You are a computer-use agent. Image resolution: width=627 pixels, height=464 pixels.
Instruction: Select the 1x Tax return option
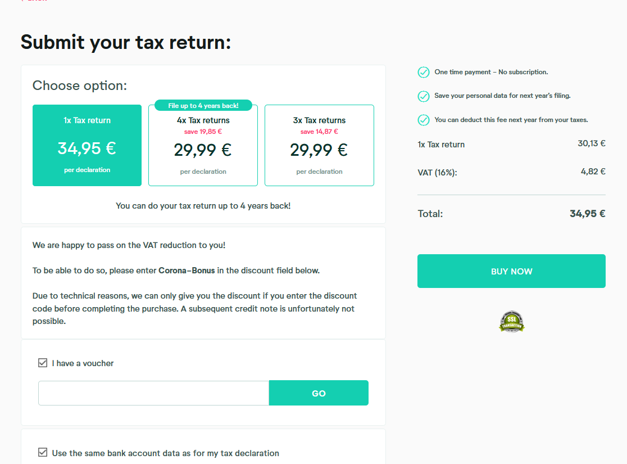[87, 145]
